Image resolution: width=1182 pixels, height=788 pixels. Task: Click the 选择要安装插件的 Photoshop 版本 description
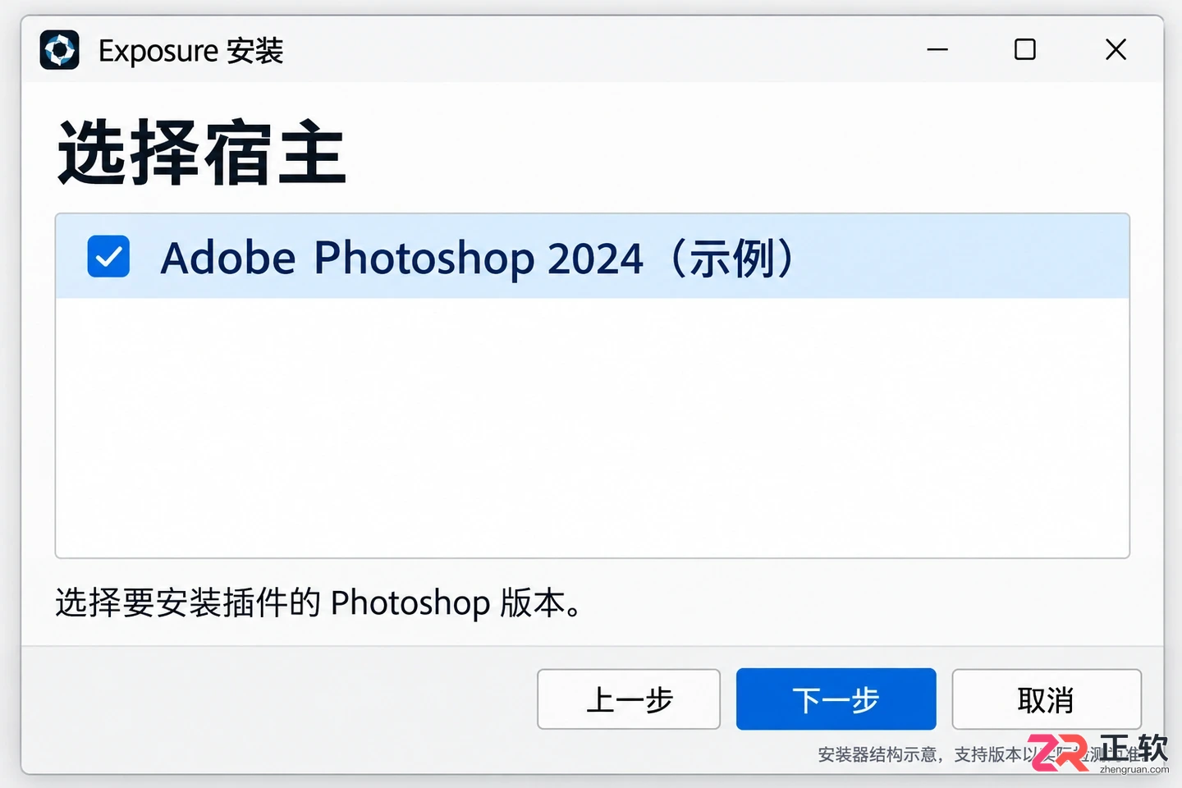coord(318,602)
